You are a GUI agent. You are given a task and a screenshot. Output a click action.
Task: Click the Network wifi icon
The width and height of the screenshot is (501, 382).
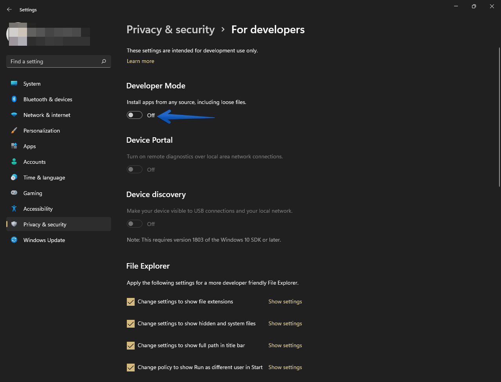coord(14,115)
